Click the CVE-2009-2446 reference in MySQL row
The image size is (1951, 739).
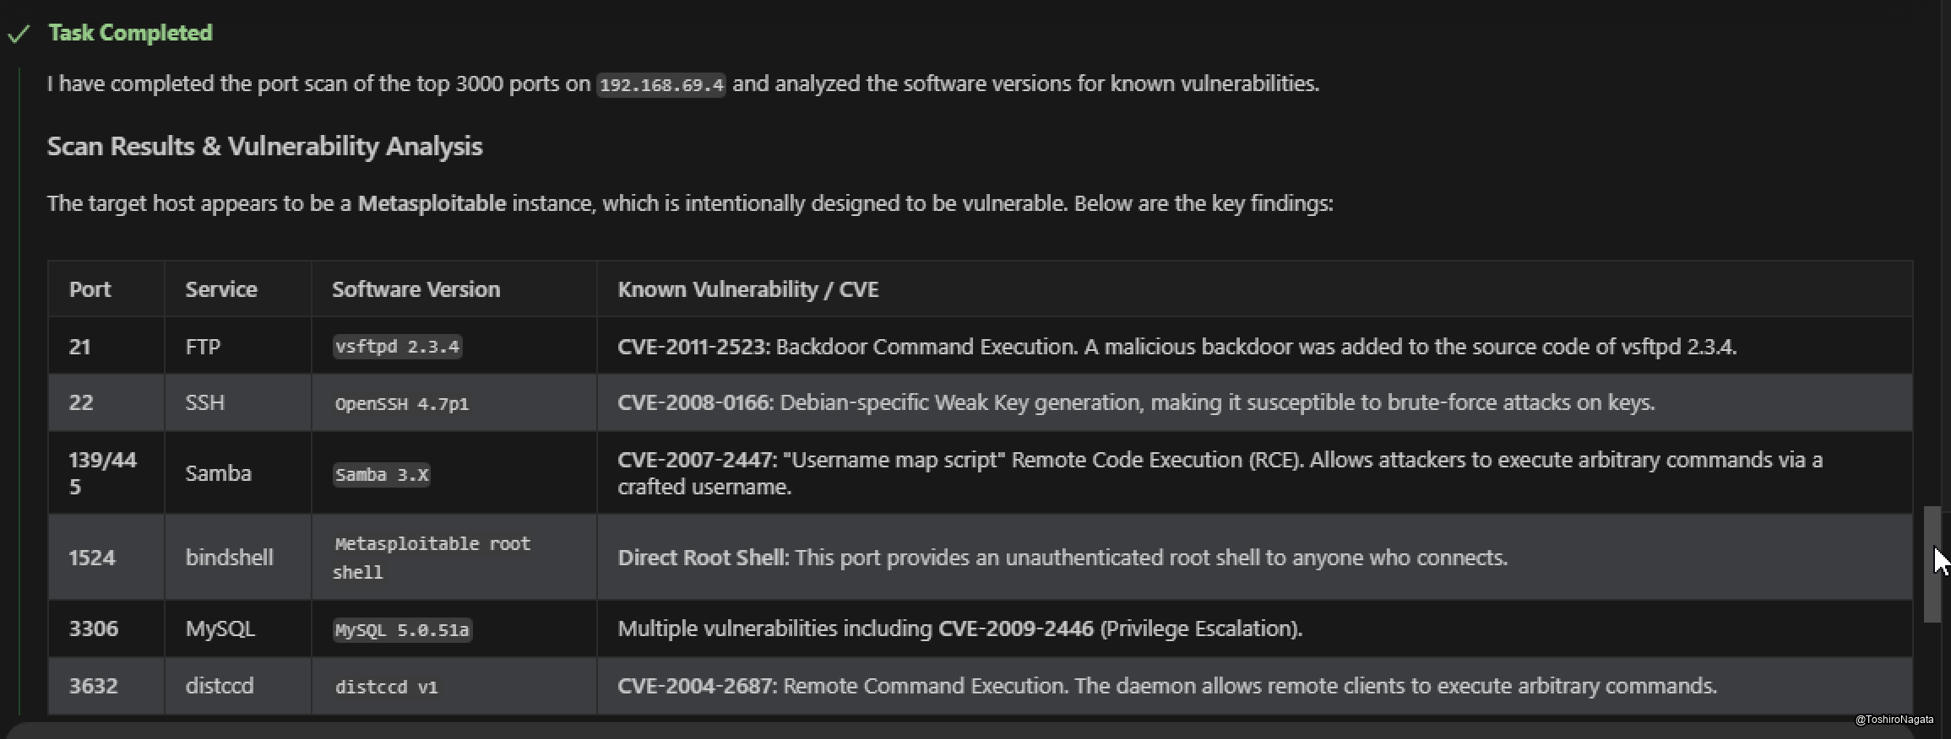tap(1016, 628)
